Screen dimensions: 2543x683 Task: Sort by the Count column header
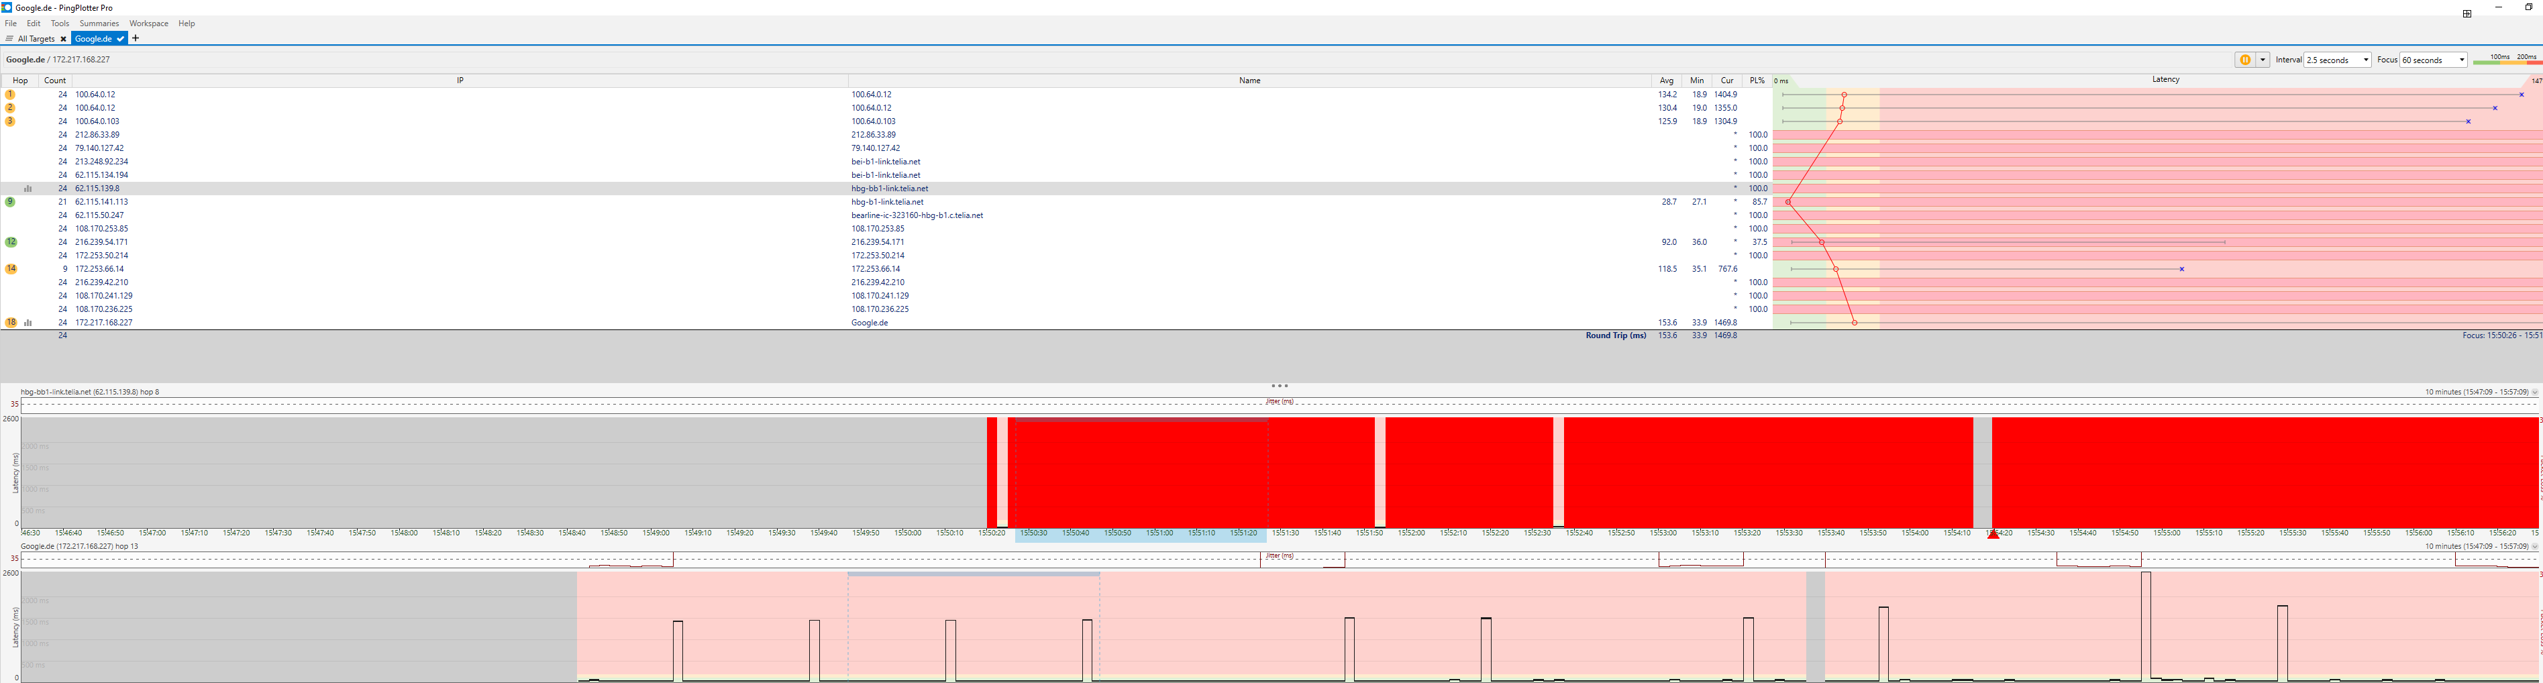click(x=55, y=81)
